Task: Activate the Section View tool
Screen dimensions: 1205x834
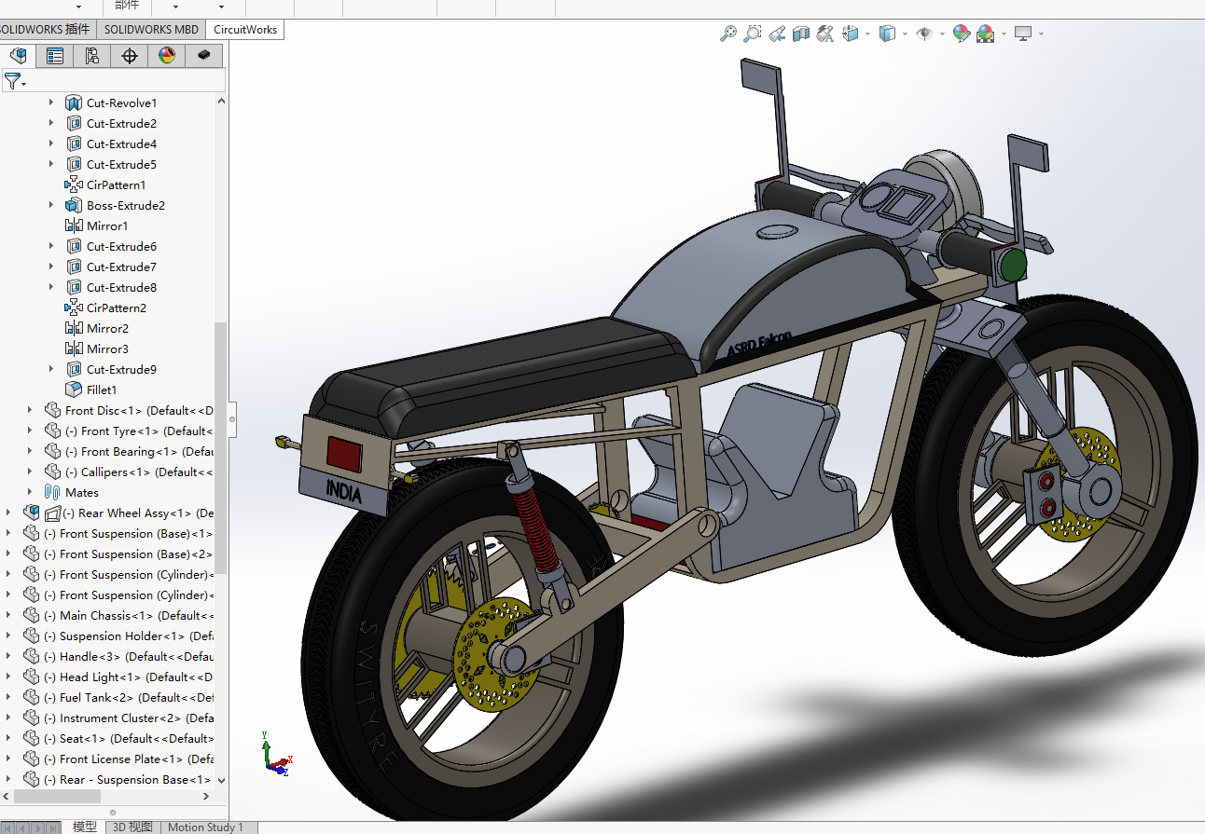Action: point(801,34)
